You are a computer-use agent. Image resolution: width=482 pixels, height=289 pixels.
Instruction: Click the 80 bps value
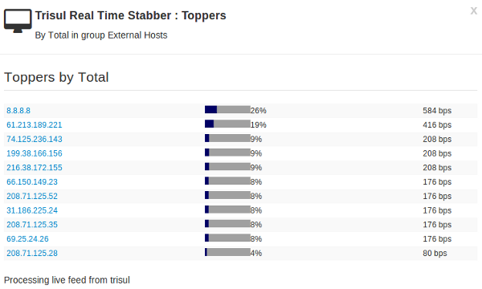coord(435,253)
